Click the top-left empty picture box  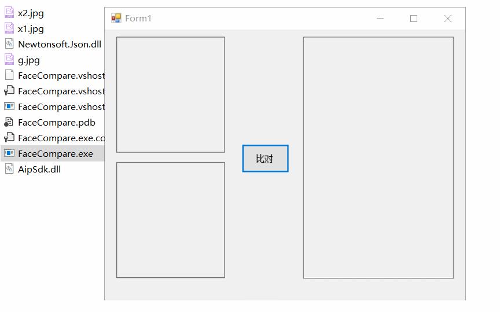pyautogui.click(x=170, y=95)
